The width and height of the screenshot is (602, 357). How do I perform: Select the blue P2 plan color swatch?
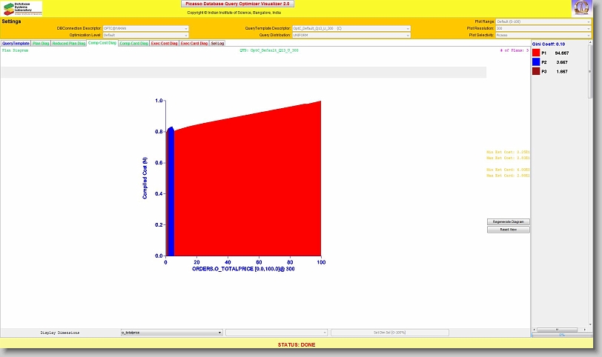tap(536, 63)
